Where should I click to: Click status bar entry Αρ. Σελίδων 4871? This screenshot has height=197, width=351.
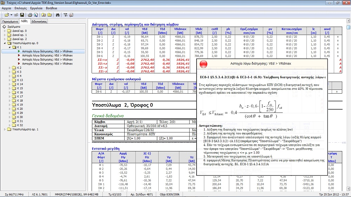(142, 195)
